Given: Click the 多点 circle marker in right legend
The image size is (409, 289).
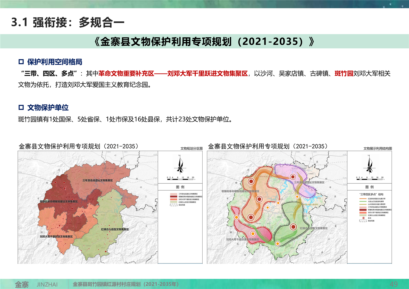Looking at the screenshot, I should click(x=363, y=218).
